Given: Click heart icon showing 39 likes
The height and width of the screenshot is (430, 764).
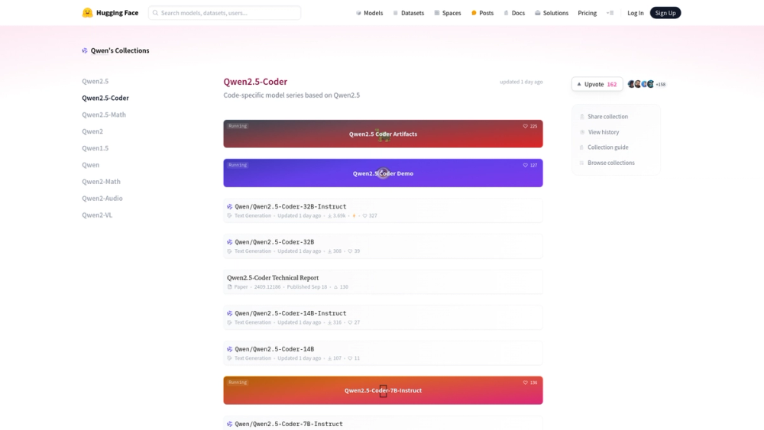Looking at the screenshot, I should tap(350, 251).
